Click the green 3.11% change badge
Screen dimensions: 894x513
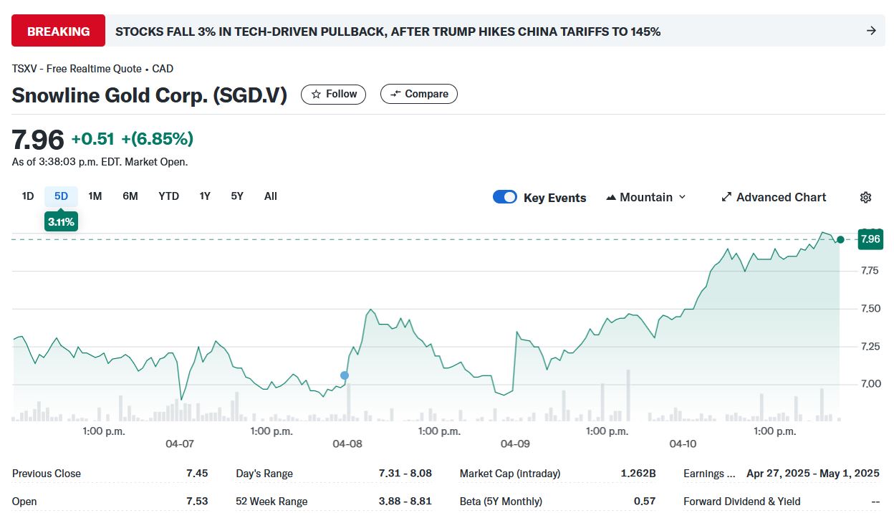(x=61, y=222)
